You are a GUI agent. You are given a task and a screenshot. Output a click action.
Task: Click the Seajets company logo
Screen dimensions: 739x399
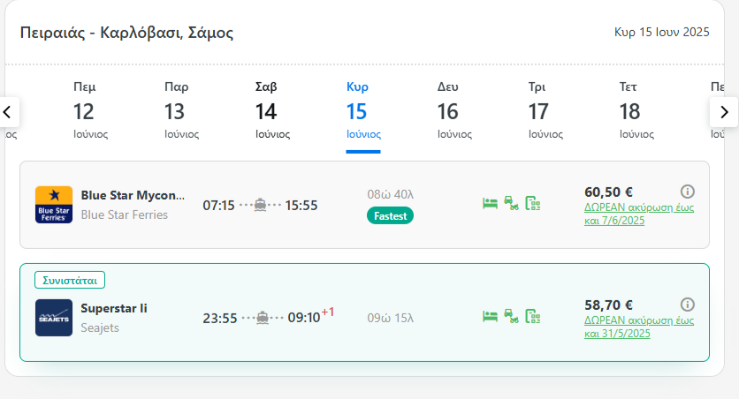point(54,318)
